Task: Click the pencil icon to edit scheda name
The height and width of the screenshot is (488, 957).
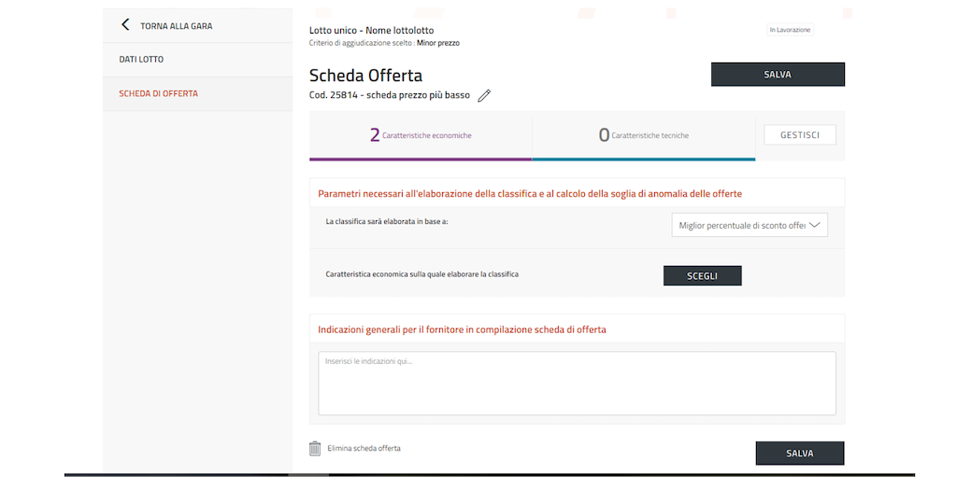Action: coord(483,95)
